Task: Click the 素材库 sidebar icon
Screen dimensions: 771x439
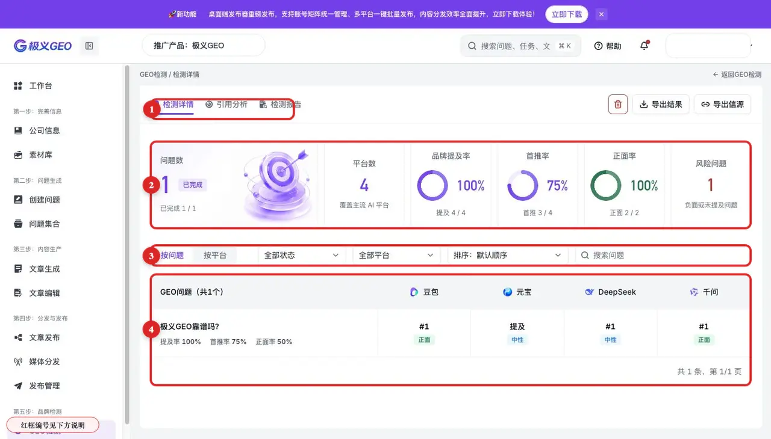Action: (18, 155)
